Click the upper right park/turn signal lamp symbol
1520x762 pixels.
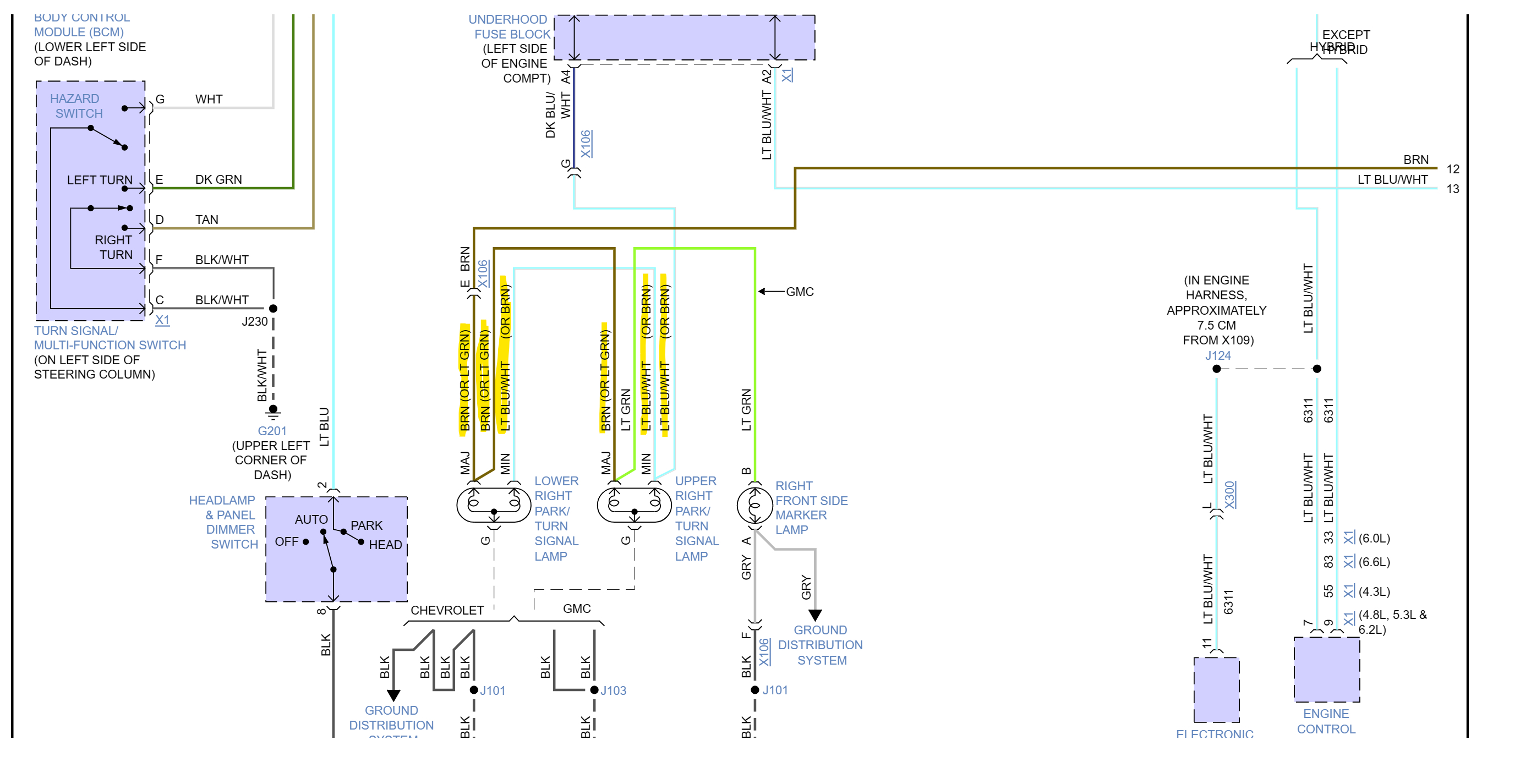634,505
